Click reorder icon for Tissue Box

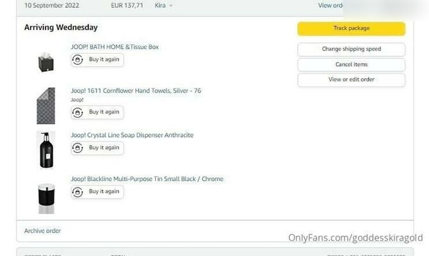tap(77, 60)
